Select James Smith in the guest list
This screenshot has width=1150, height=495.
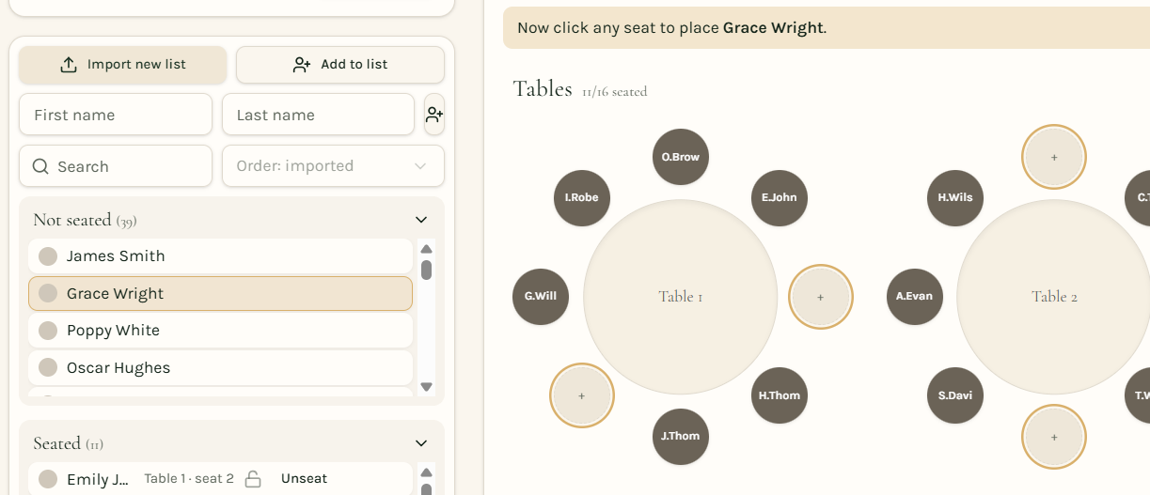[x=220, y=256]
